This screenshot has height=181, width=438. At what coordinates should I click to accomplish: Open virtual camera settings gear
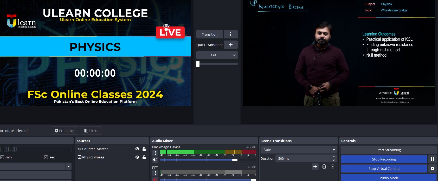(x=432, y=169)
